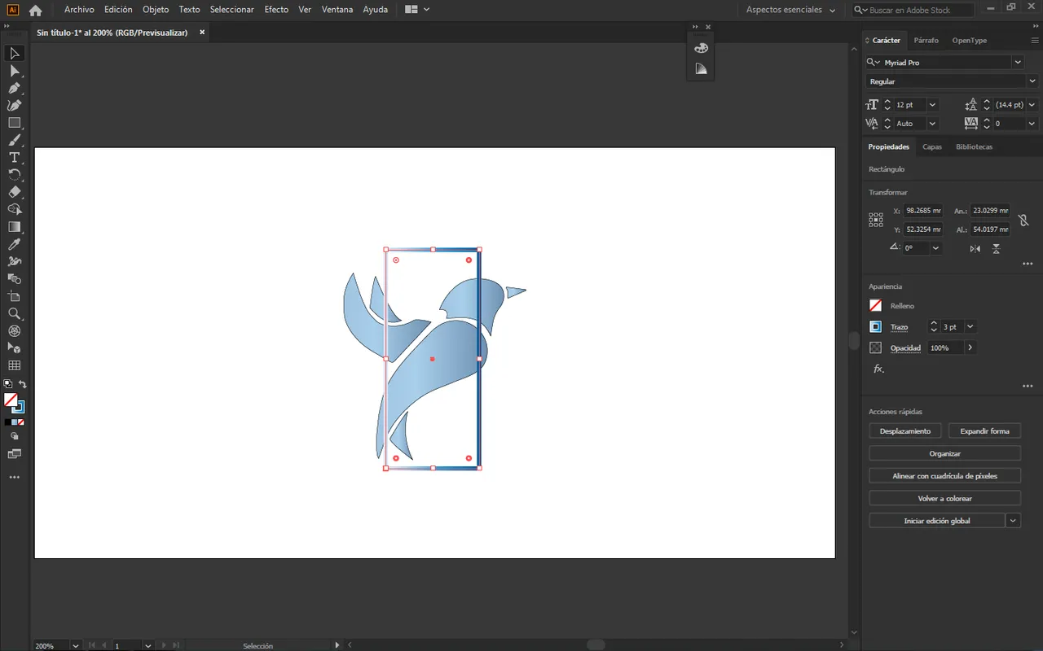
Task: Open Edit Toolbar three-dots at toolbar bottom
Action: pos(15,478)
